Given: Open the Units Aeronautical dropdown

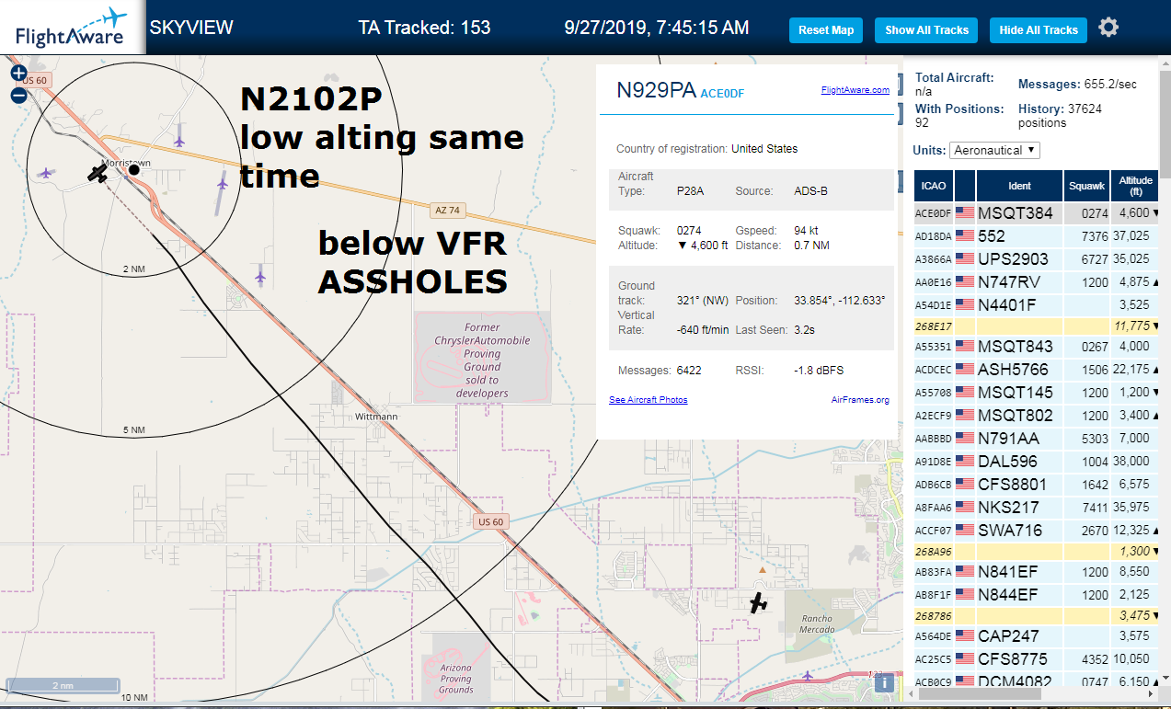Looking at the screenshot, I should click(994, 150).
